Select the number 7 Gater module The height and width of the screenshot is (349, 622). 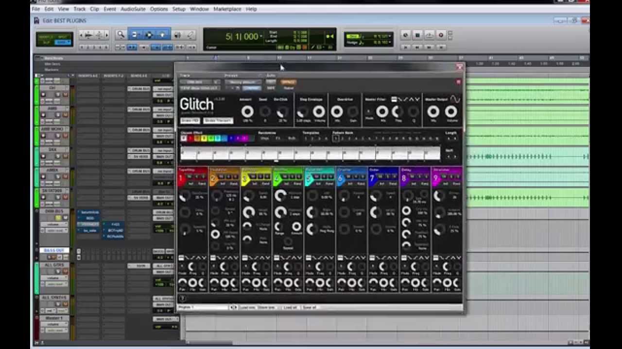pos(372,179)
